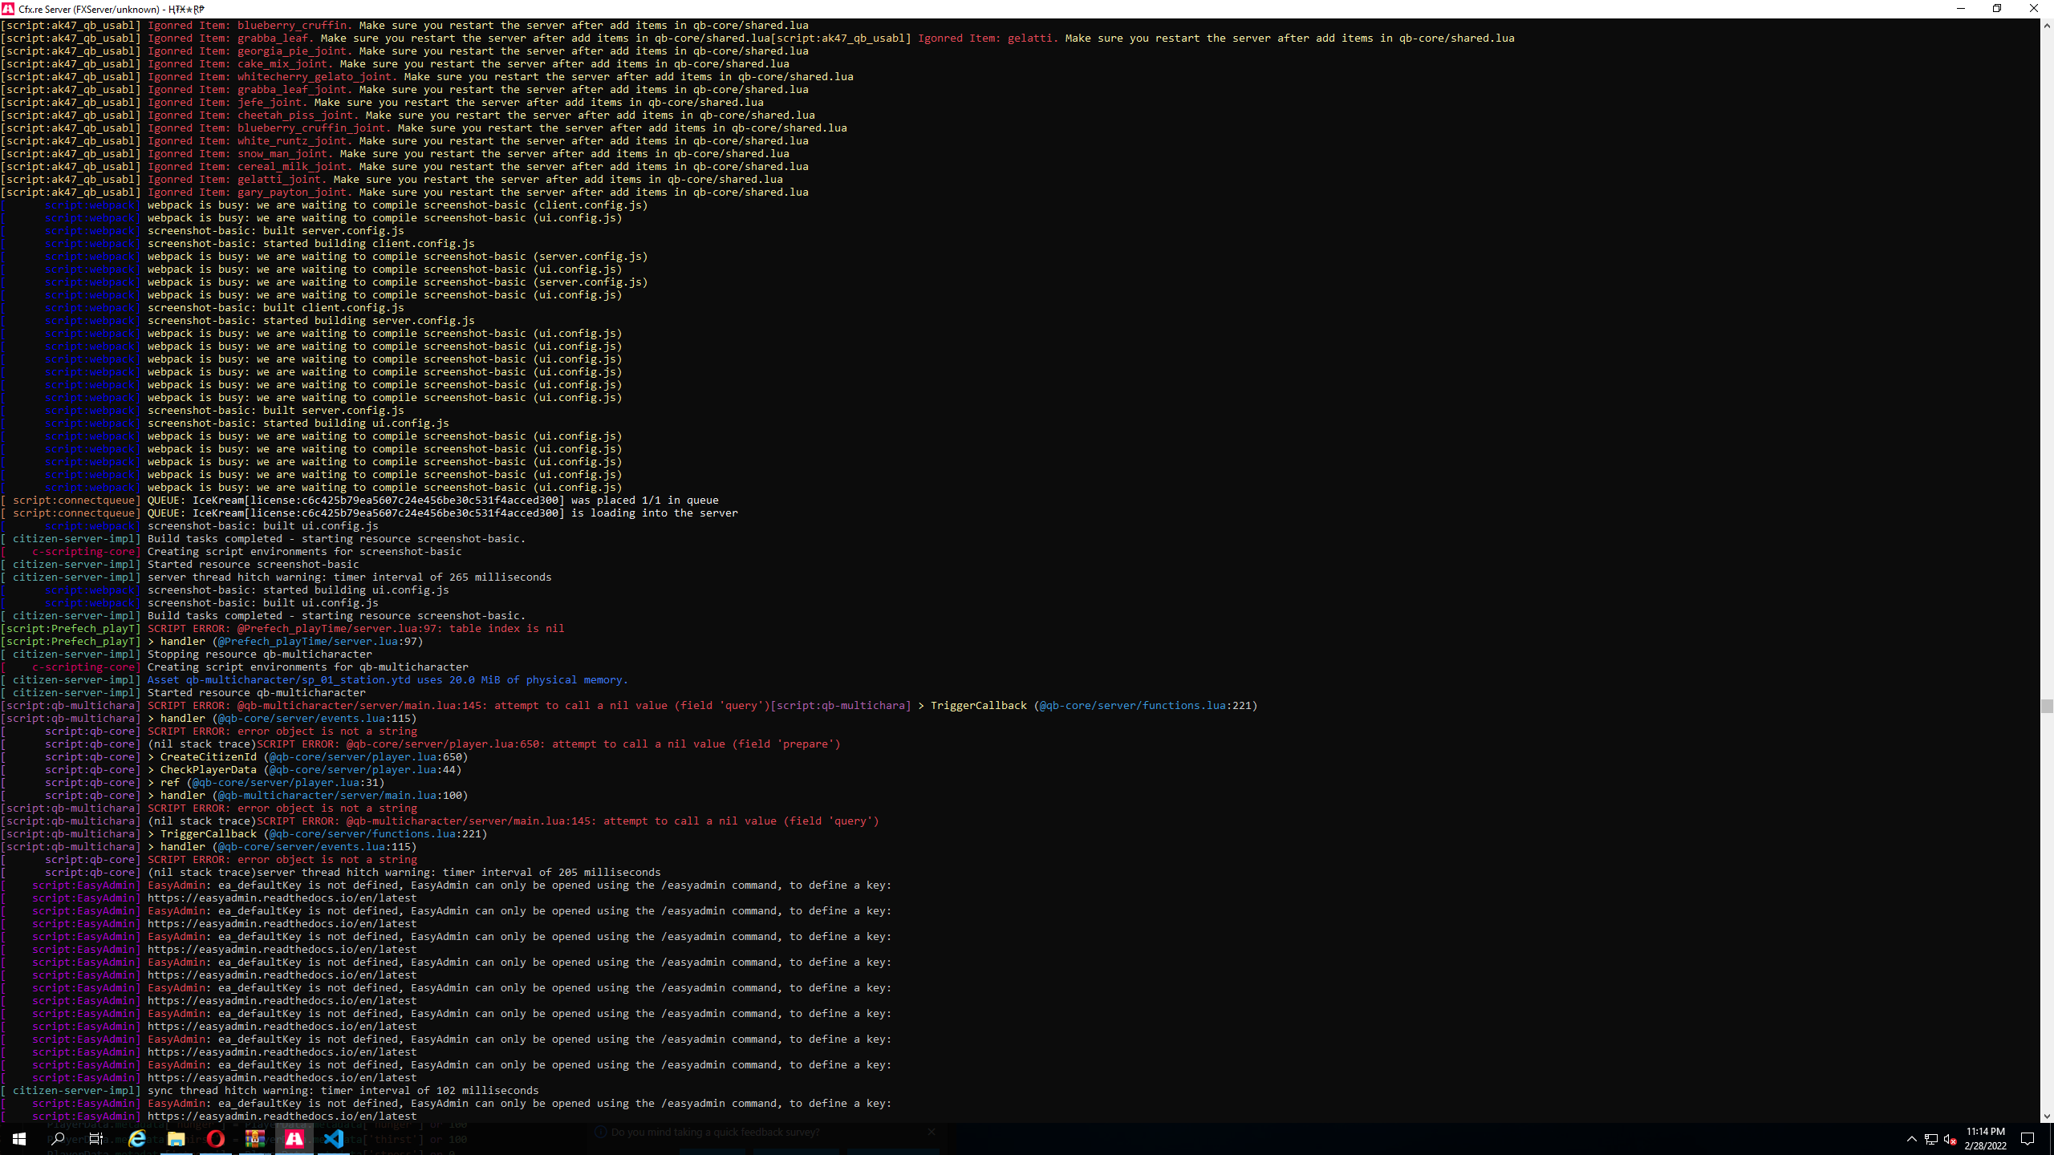The width and height of the screenshot is (2054, 1155).
Task: Unmute the system volume speaker
Action: [1950, 1140]
